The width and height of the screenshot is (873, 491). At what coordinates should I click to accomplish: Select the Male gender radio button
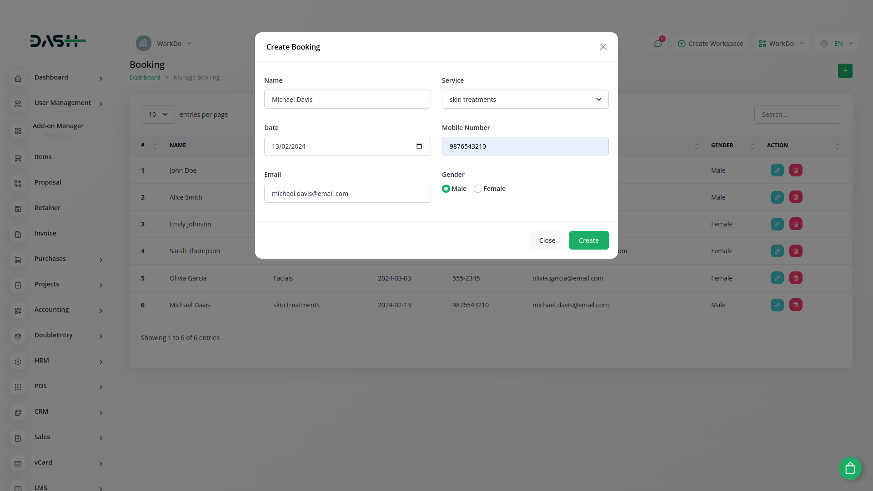[x=446, y=189]
